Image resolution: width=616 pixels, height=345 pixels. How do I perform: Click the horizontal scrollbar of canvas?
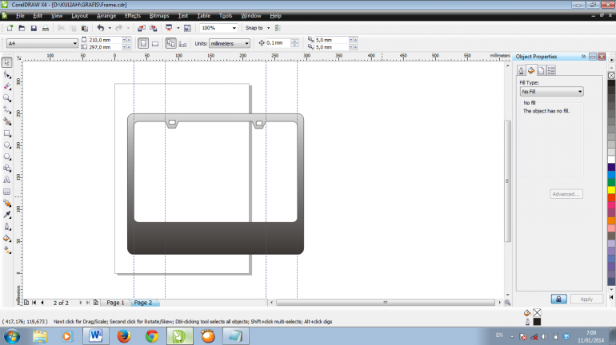point(386,302)
